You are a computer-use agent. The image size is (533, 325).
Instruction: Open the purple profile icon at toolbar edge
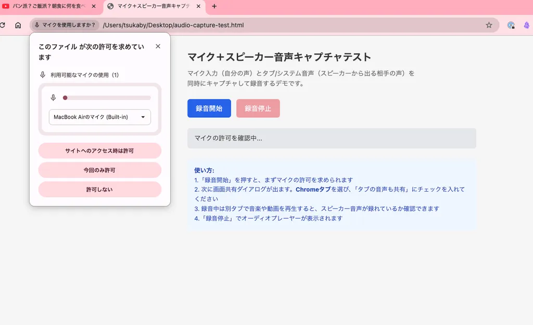527,25
